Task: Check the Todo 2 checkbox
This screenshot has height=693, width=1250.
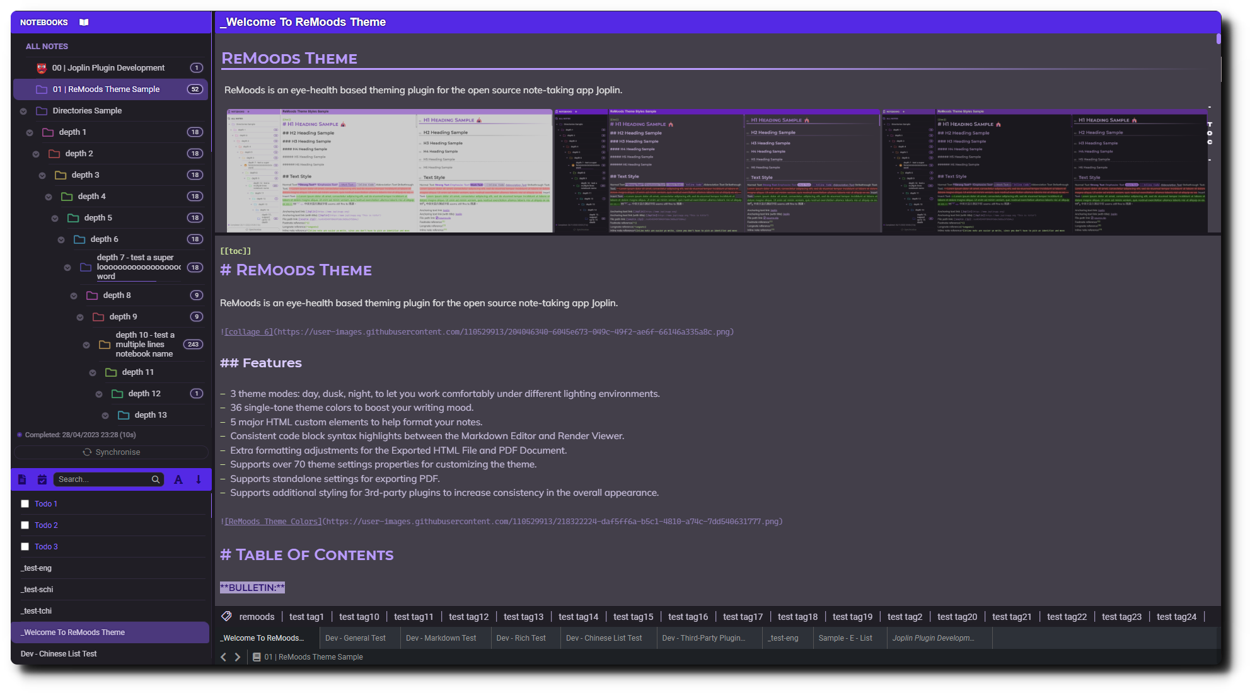Action: coord(25,525)
